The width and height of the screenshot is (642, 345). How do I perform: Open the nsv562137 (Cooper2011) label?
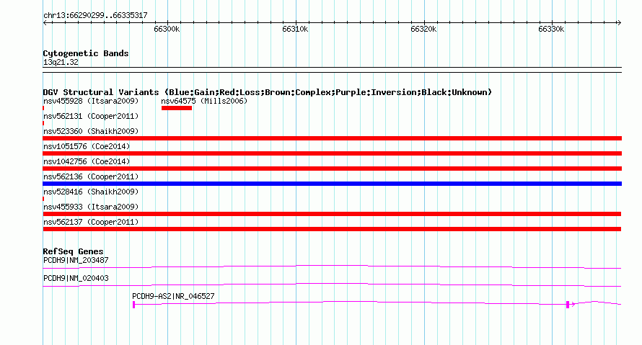[x=91, y=222]
